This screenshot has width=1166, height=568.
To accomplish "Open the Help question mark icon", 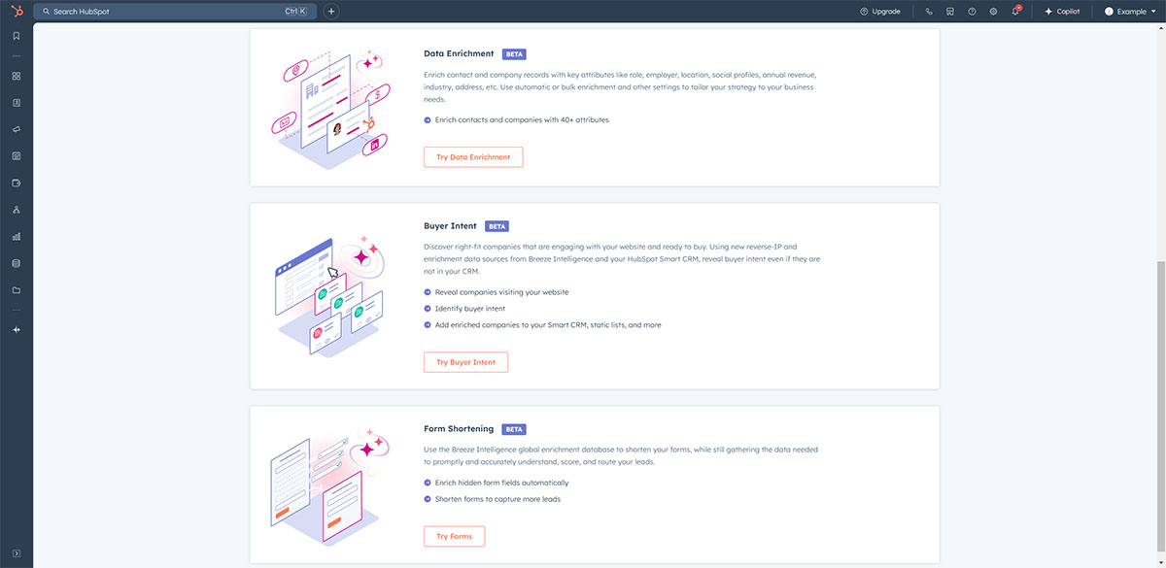I will pyautogui.click(x=972, y=11).
